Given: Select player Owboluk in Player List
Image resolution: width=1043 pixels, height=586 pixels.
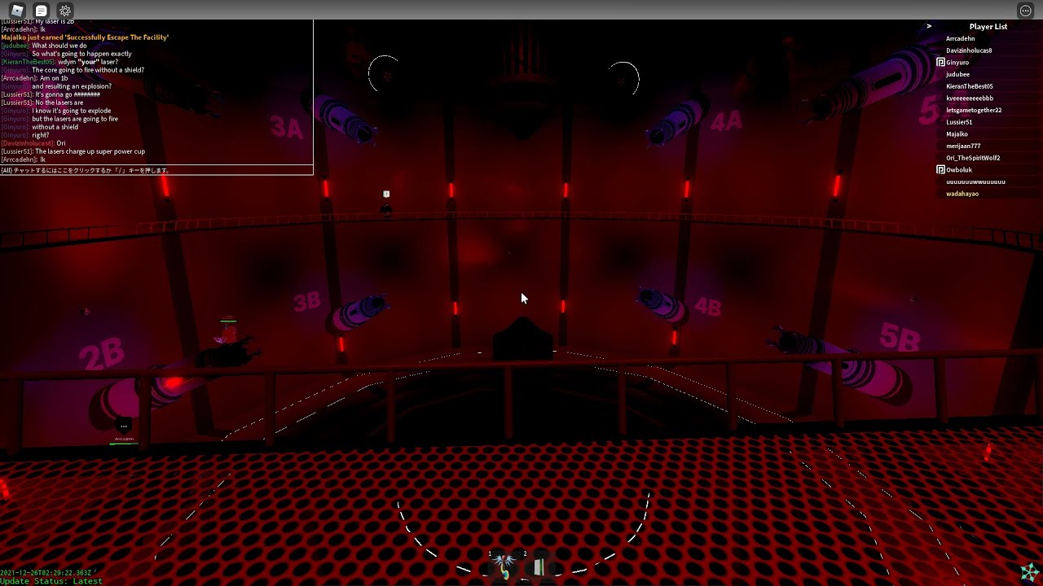Looking at the screenshot, I should click(x=959, y=170).
